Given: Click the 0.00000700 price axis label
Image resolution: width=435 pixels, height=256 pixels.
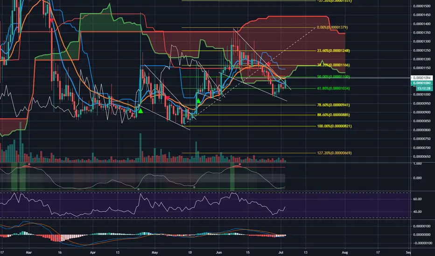Looking at the screenshot, I should [x=421, y=148].
